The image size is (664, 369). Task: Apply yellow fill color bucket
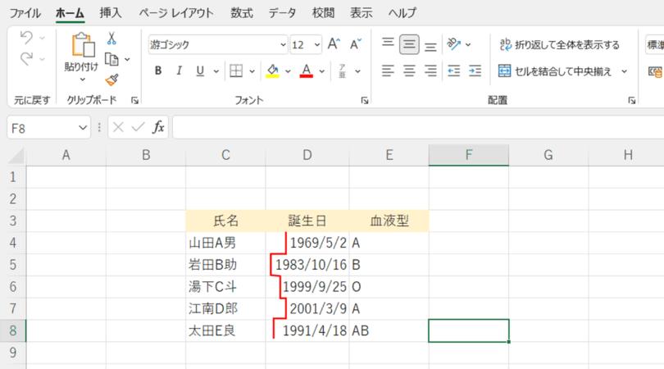click(273, 71)
